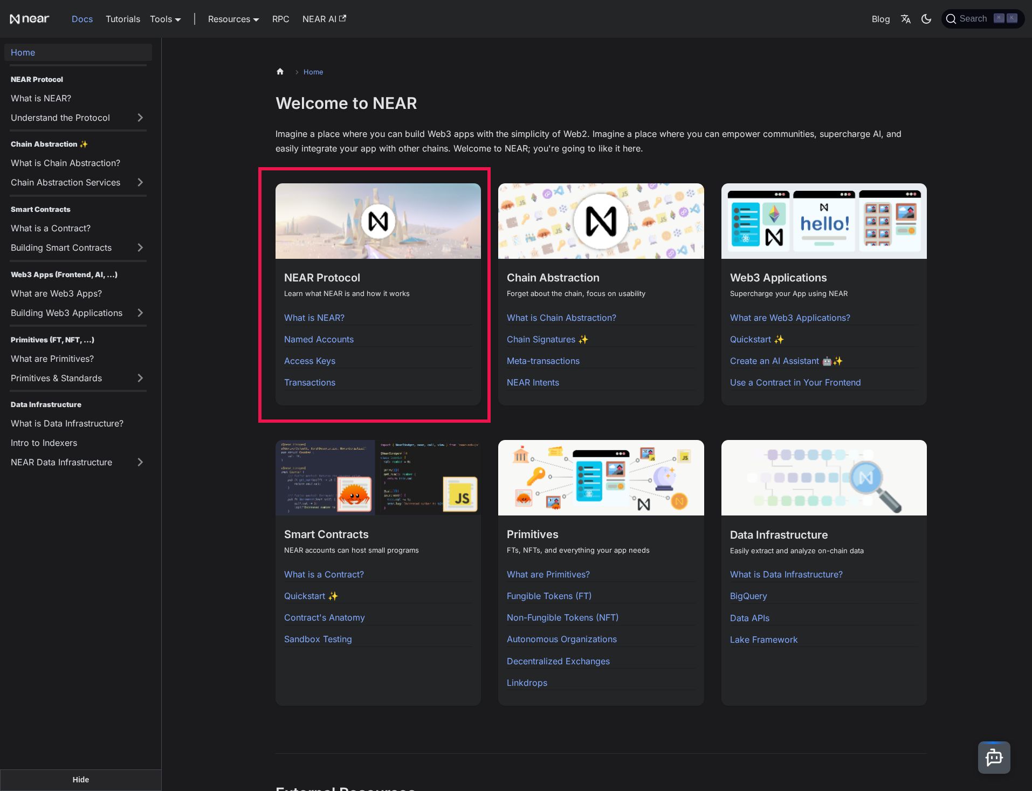Open What is Data Infrastructure? card link
The width and height of the screenshot is (1032, 791).
(x=786, y=574)
